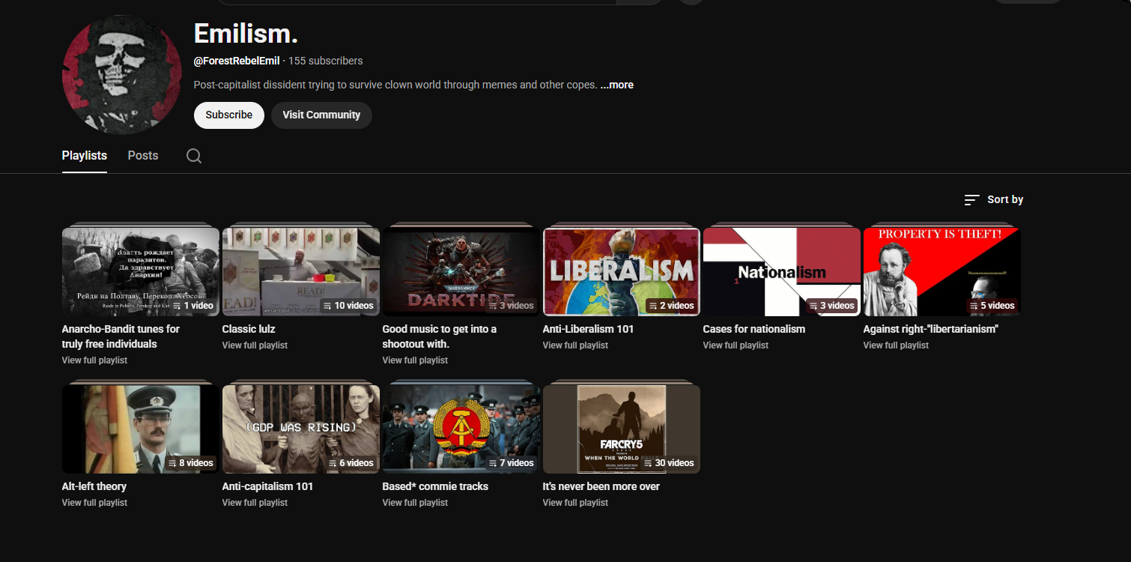Click the Emilism channel avatar
The image size is (1131, 562).
pyautogui.click(x=122, y=75)
